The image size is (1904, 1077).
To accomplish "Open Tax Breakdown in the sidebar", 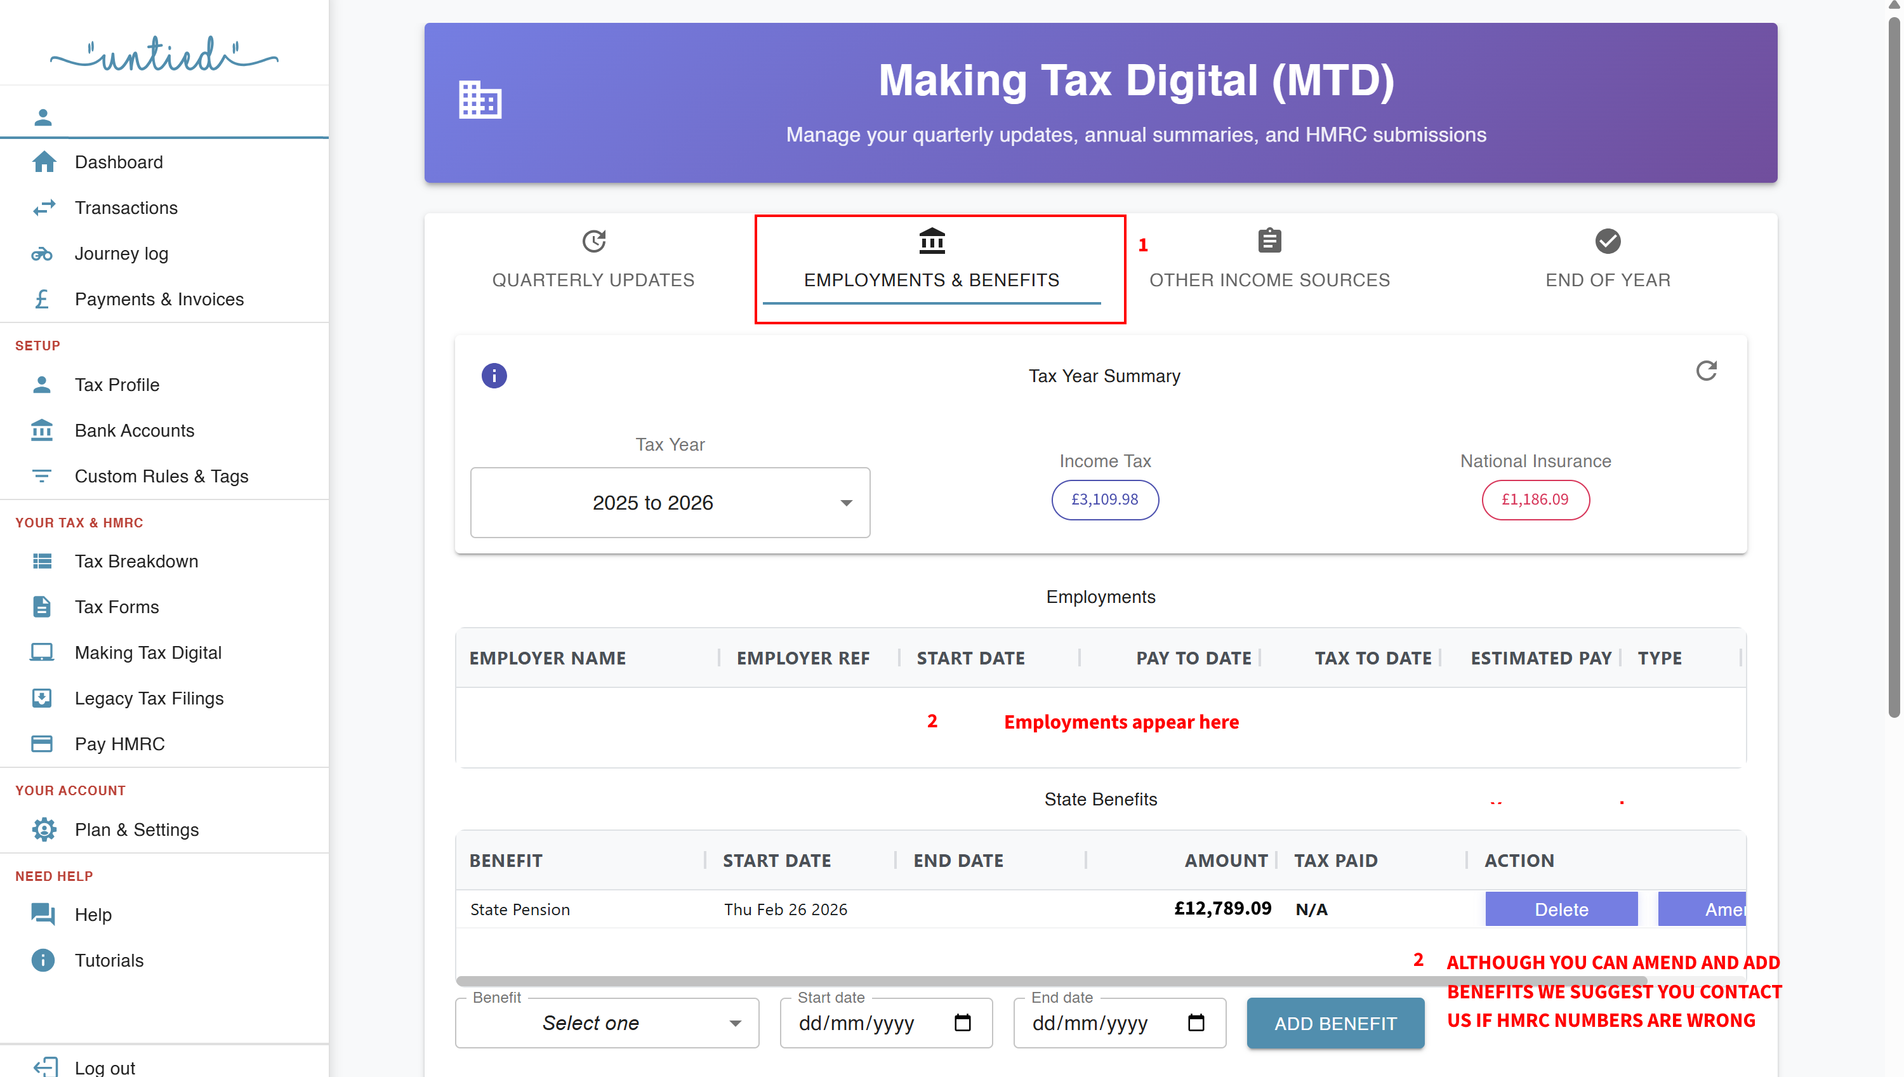I will (x=136, y=562).
